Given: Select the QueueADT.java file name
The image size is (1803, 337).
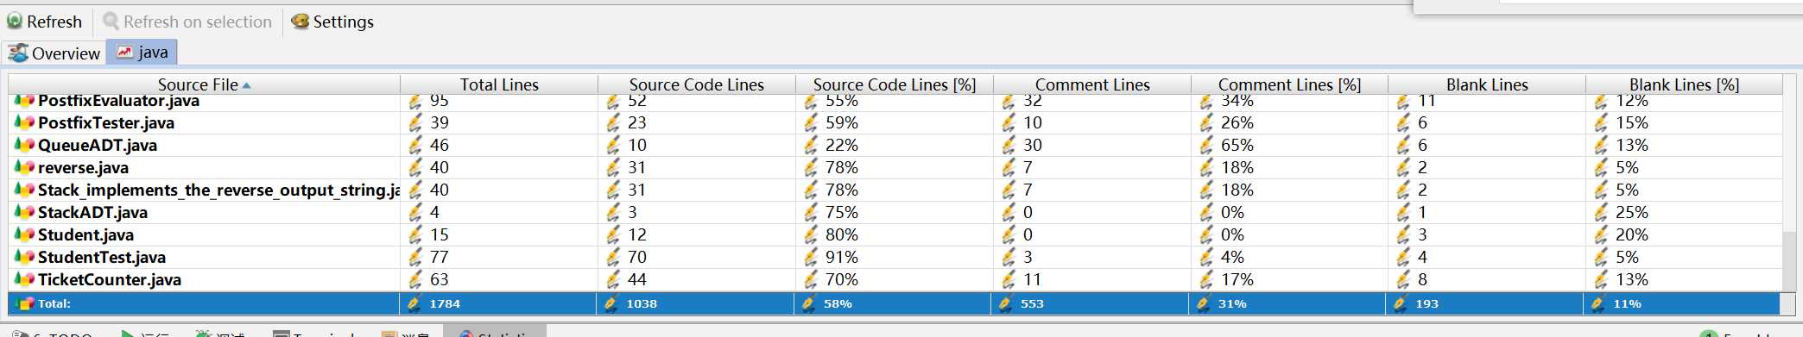Looking at the screenshot, I should (x=98, y=145).
